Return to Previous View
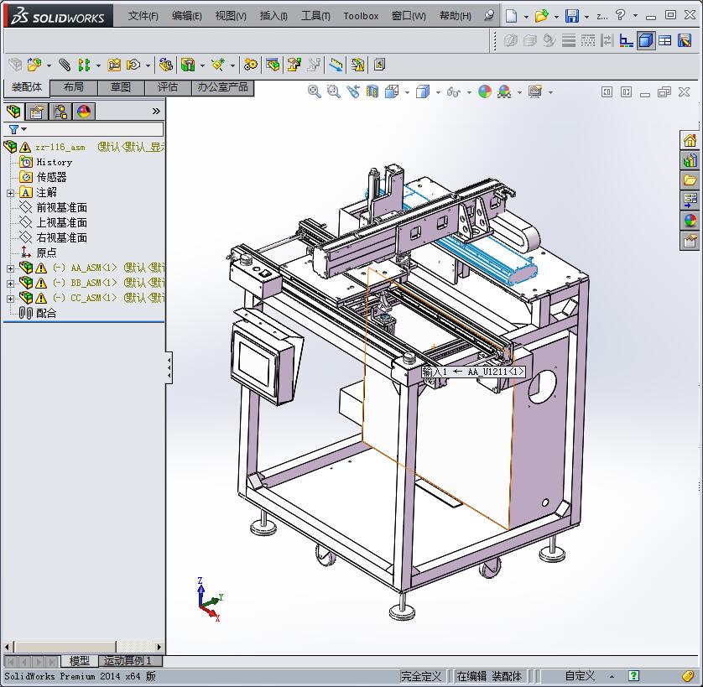Screen dimensions: 703x687 click(353, 92)
